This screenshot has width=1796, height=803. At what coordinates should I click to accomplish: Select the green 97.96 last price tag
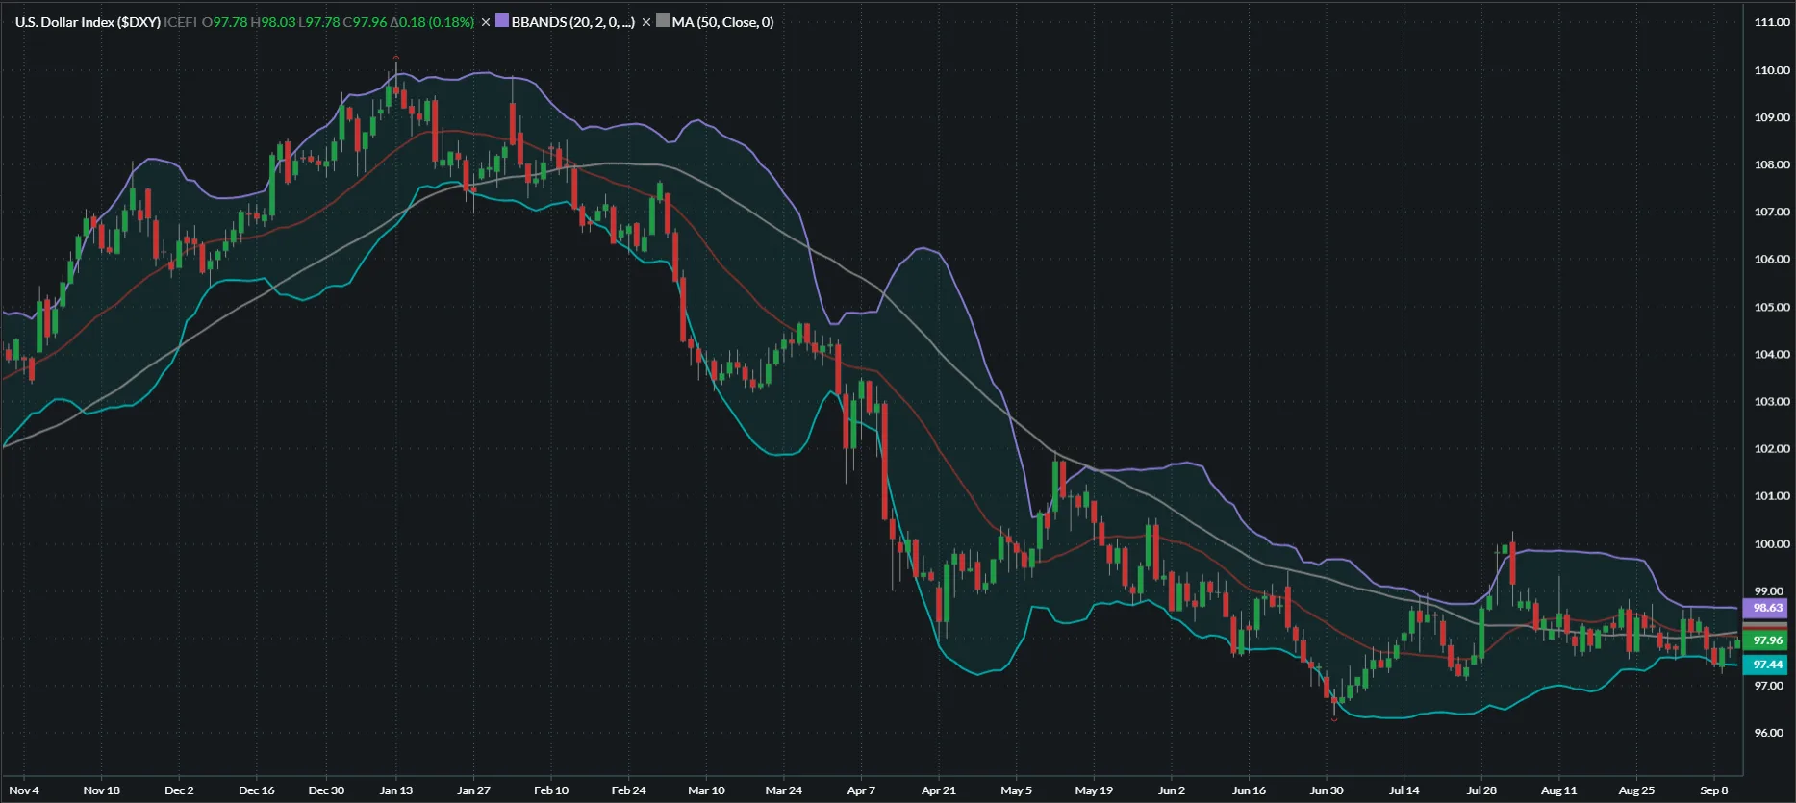(1767, 640)
